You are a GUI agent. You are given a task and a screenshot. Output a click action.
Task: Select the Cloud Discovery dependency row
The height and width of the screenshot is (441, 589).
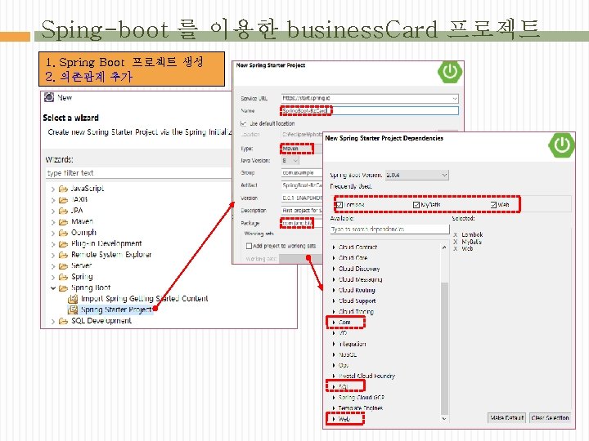click(x=359, y=269)
